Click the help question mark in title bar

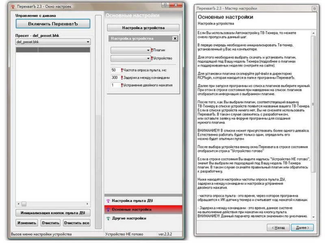(165, 5)
